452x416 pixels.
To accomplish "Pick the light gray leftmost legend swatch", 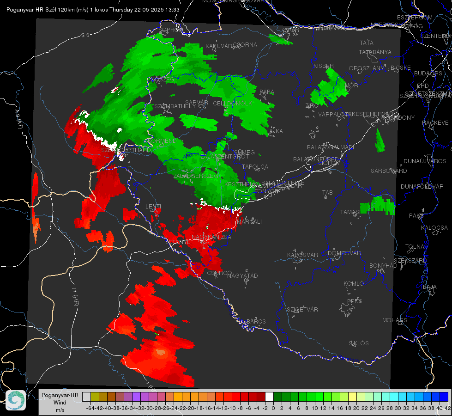I will click(x=86, y=397).
